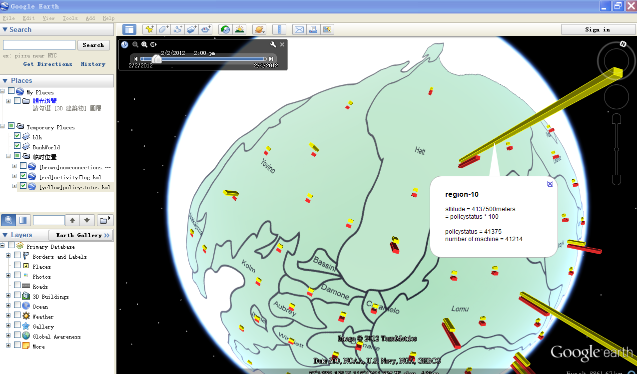This screenshot has width=637, height=374.
Task: Open the View menu
Action: (48, 18)
